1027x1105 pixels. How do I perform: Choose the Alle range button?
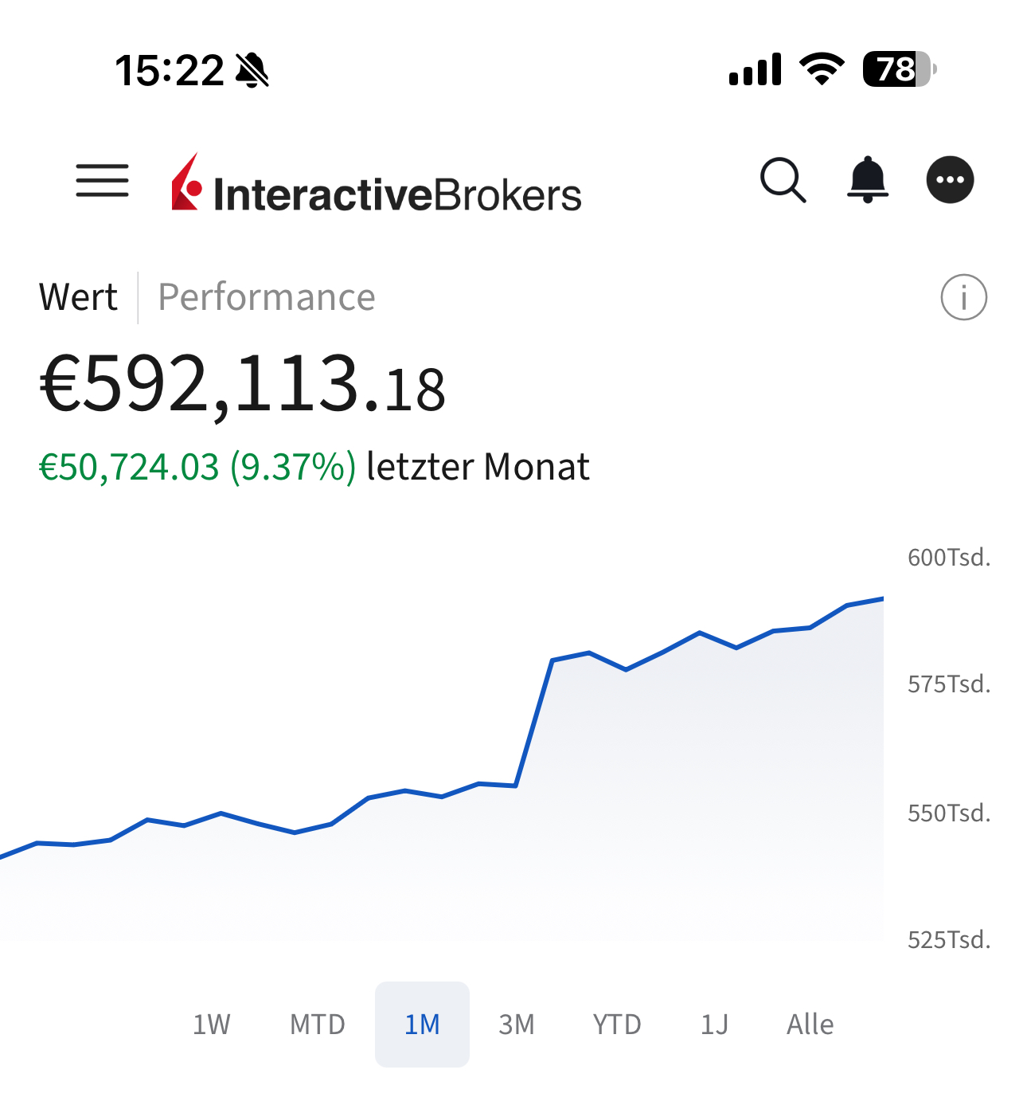click(x=810, y=1025)
